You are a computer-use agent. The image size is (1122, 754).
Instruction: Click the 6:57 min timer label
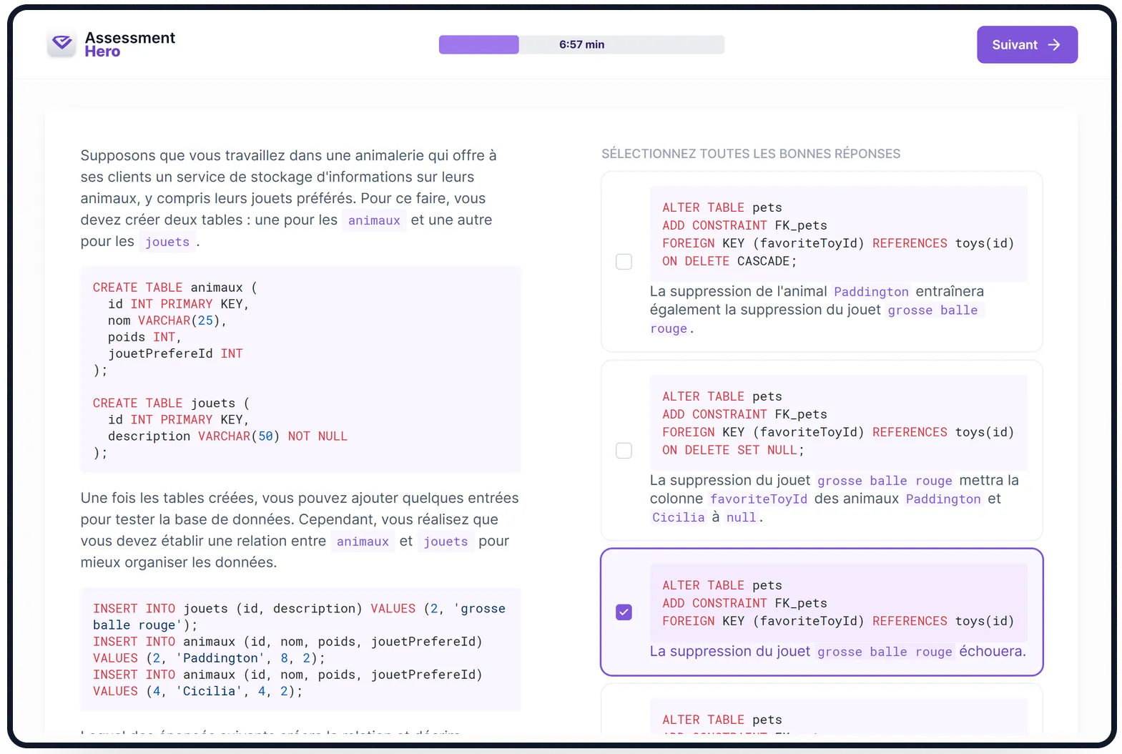(x=581, y=45)
